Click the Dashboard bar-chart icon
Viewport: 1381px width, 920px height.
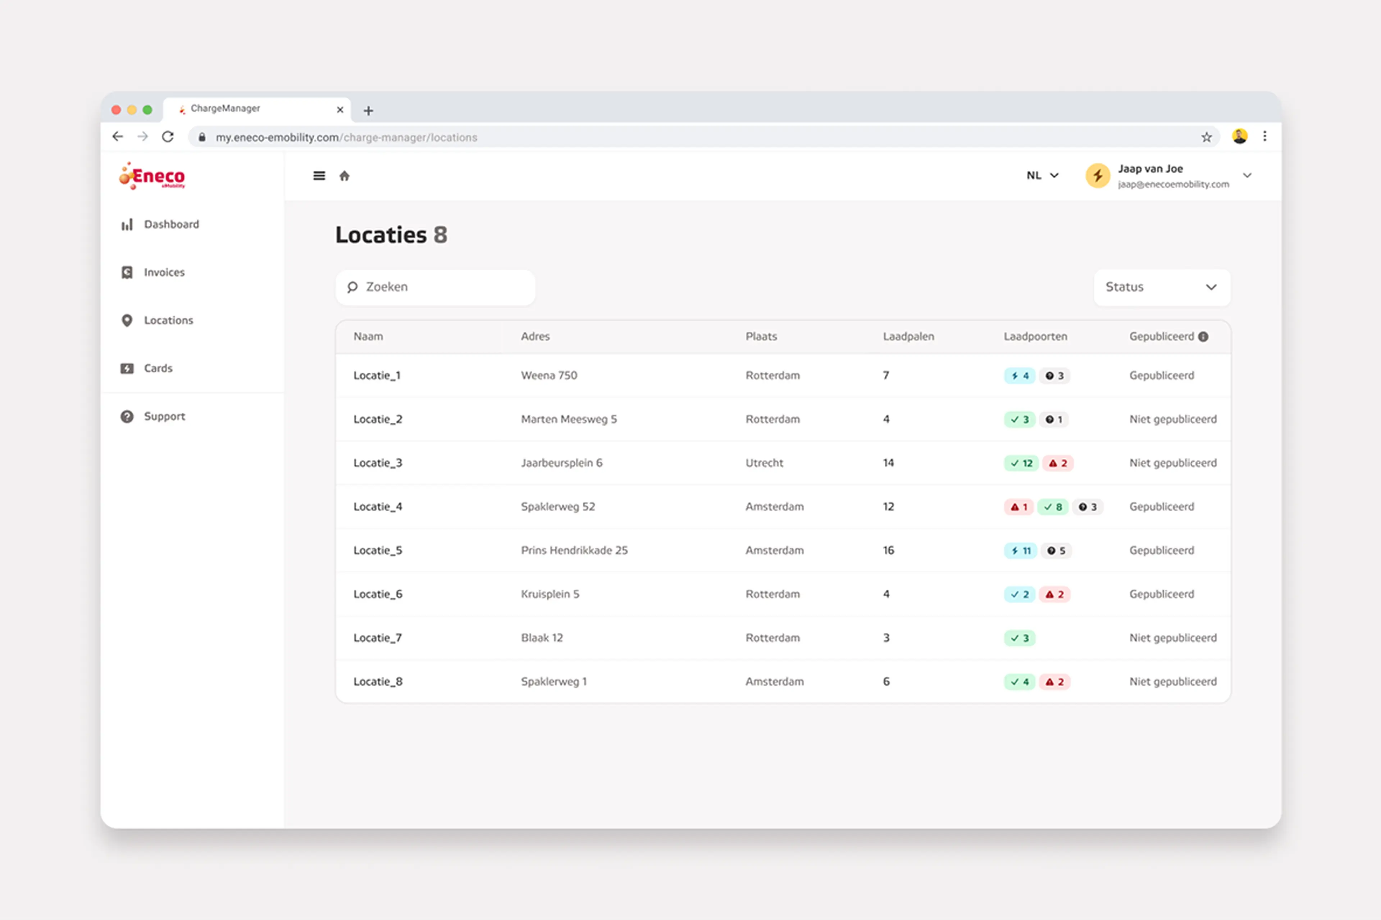coord(127,224)
